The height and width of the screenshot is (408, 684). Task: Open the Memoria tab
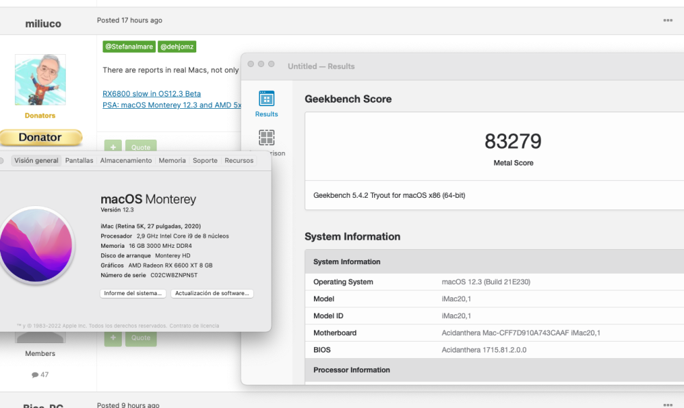172,161
